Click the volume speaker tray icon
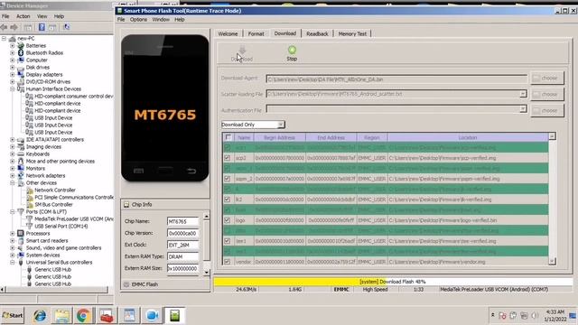The image size is (578, 325). (536, 316)
